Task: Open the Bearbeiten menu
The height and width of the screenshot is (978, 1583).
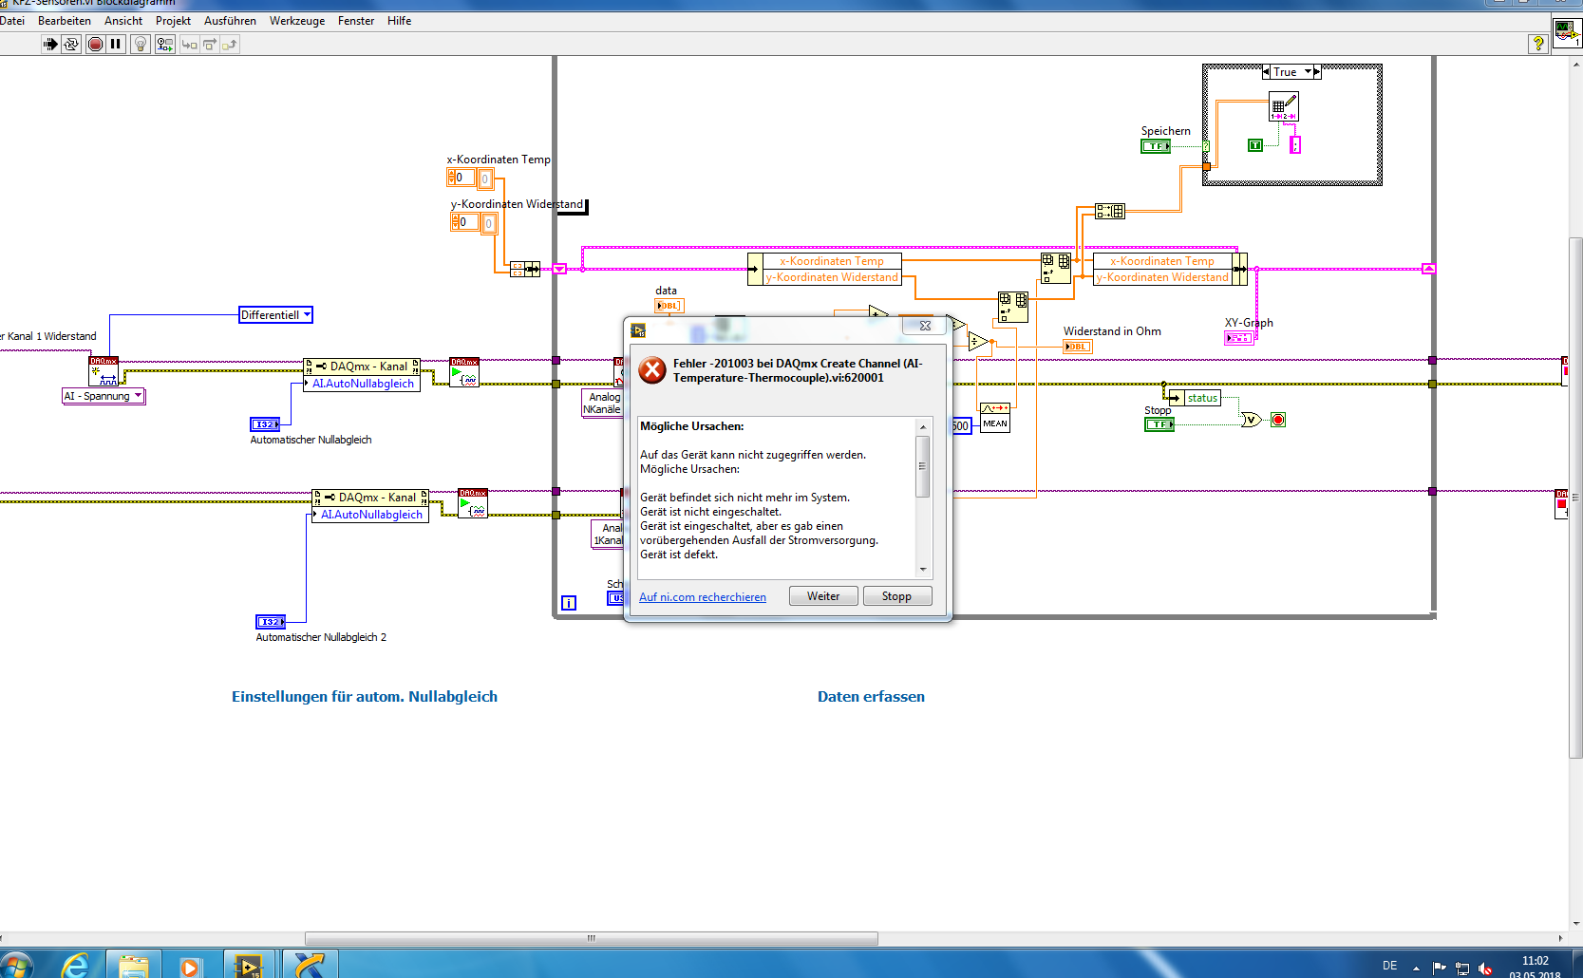Action: coord(65,21)
